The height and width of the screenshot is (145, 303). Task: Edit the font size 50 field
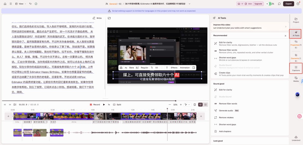click(157, 68)
